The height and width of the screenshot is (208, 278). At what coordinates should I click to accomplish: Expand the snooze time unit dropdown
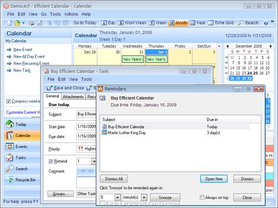pyautogui.click(x=144, y=197)
